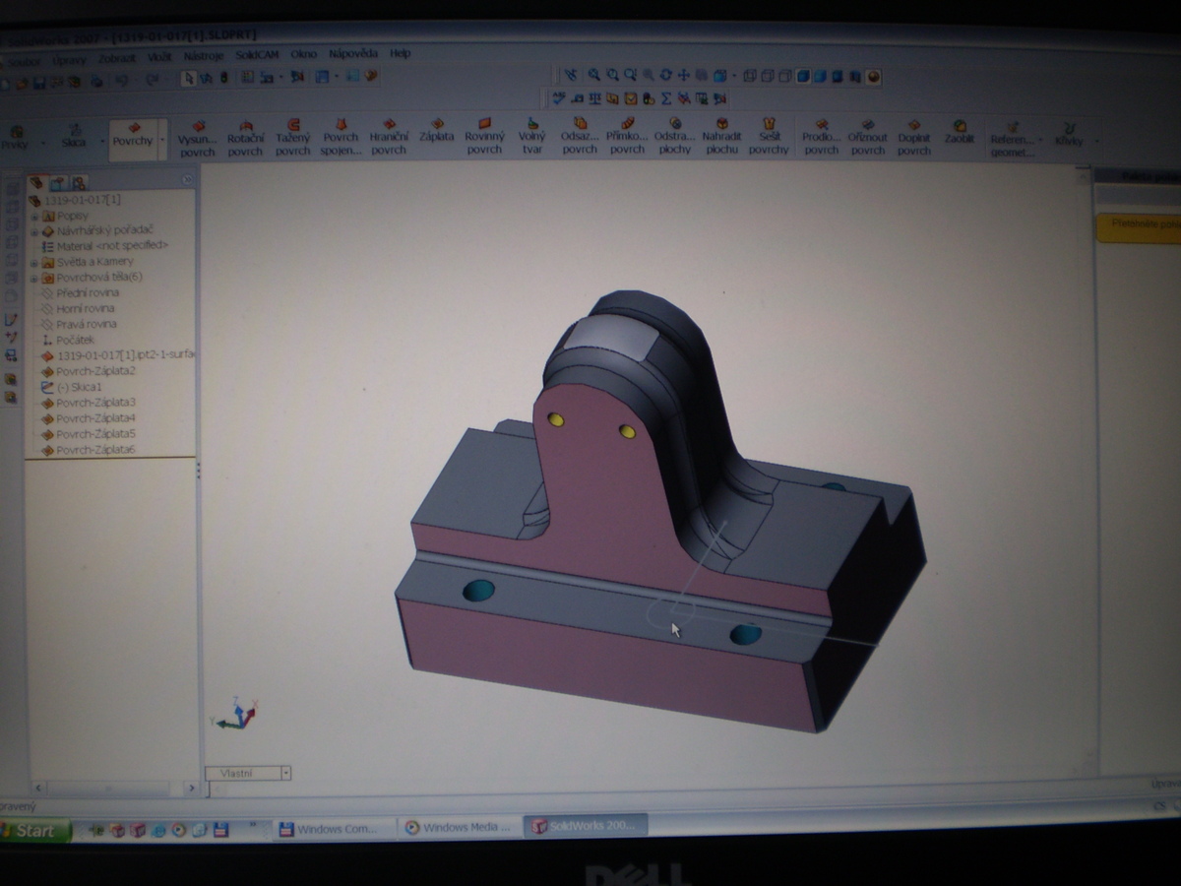Choose the Záplata surface tool
The image size is (1181, 886).
click(436, 131)
